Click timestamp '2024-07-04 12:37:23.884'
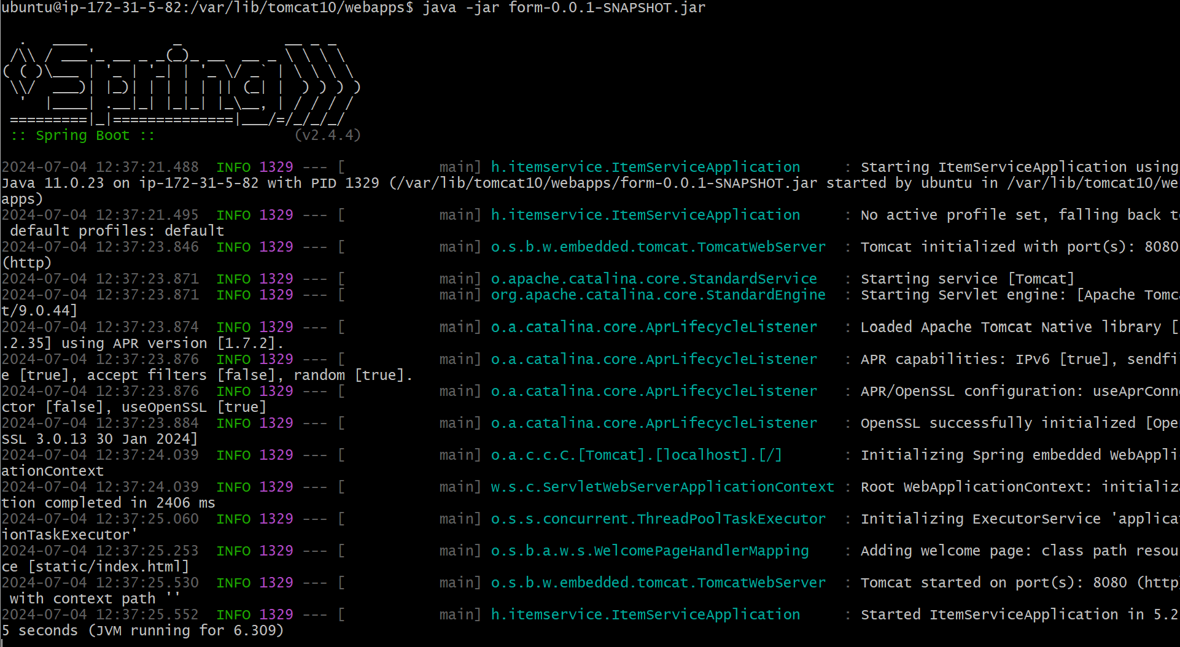 tap(100, 423)
